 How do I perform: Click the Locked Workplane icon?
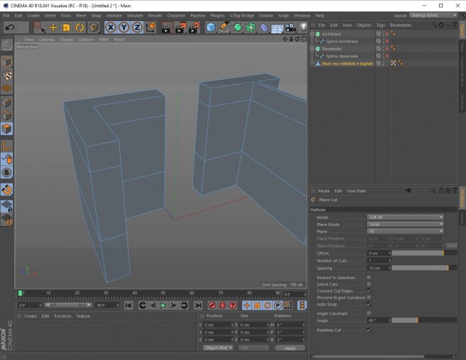[x=7, y=206]
